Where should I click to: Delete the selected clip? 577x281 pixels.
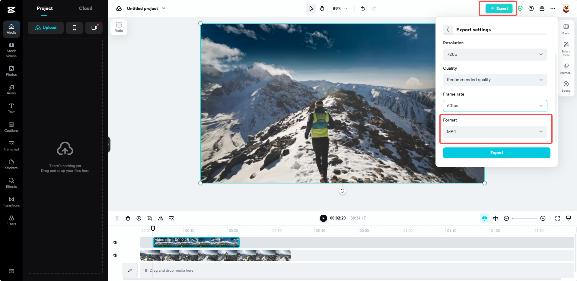[x=128, y=218]
